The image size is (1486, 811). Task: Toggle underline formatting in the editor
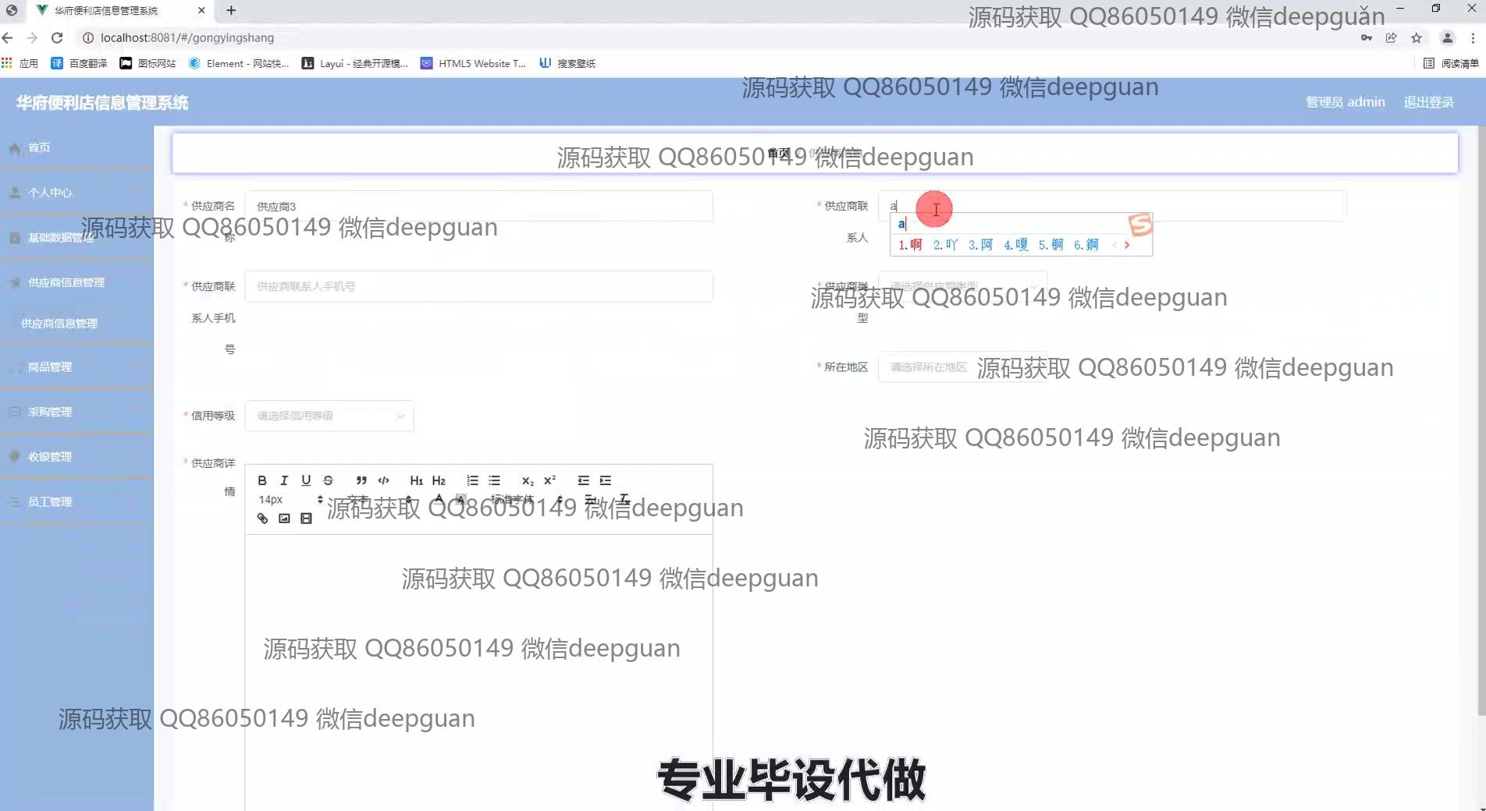[x=306, y=480]
